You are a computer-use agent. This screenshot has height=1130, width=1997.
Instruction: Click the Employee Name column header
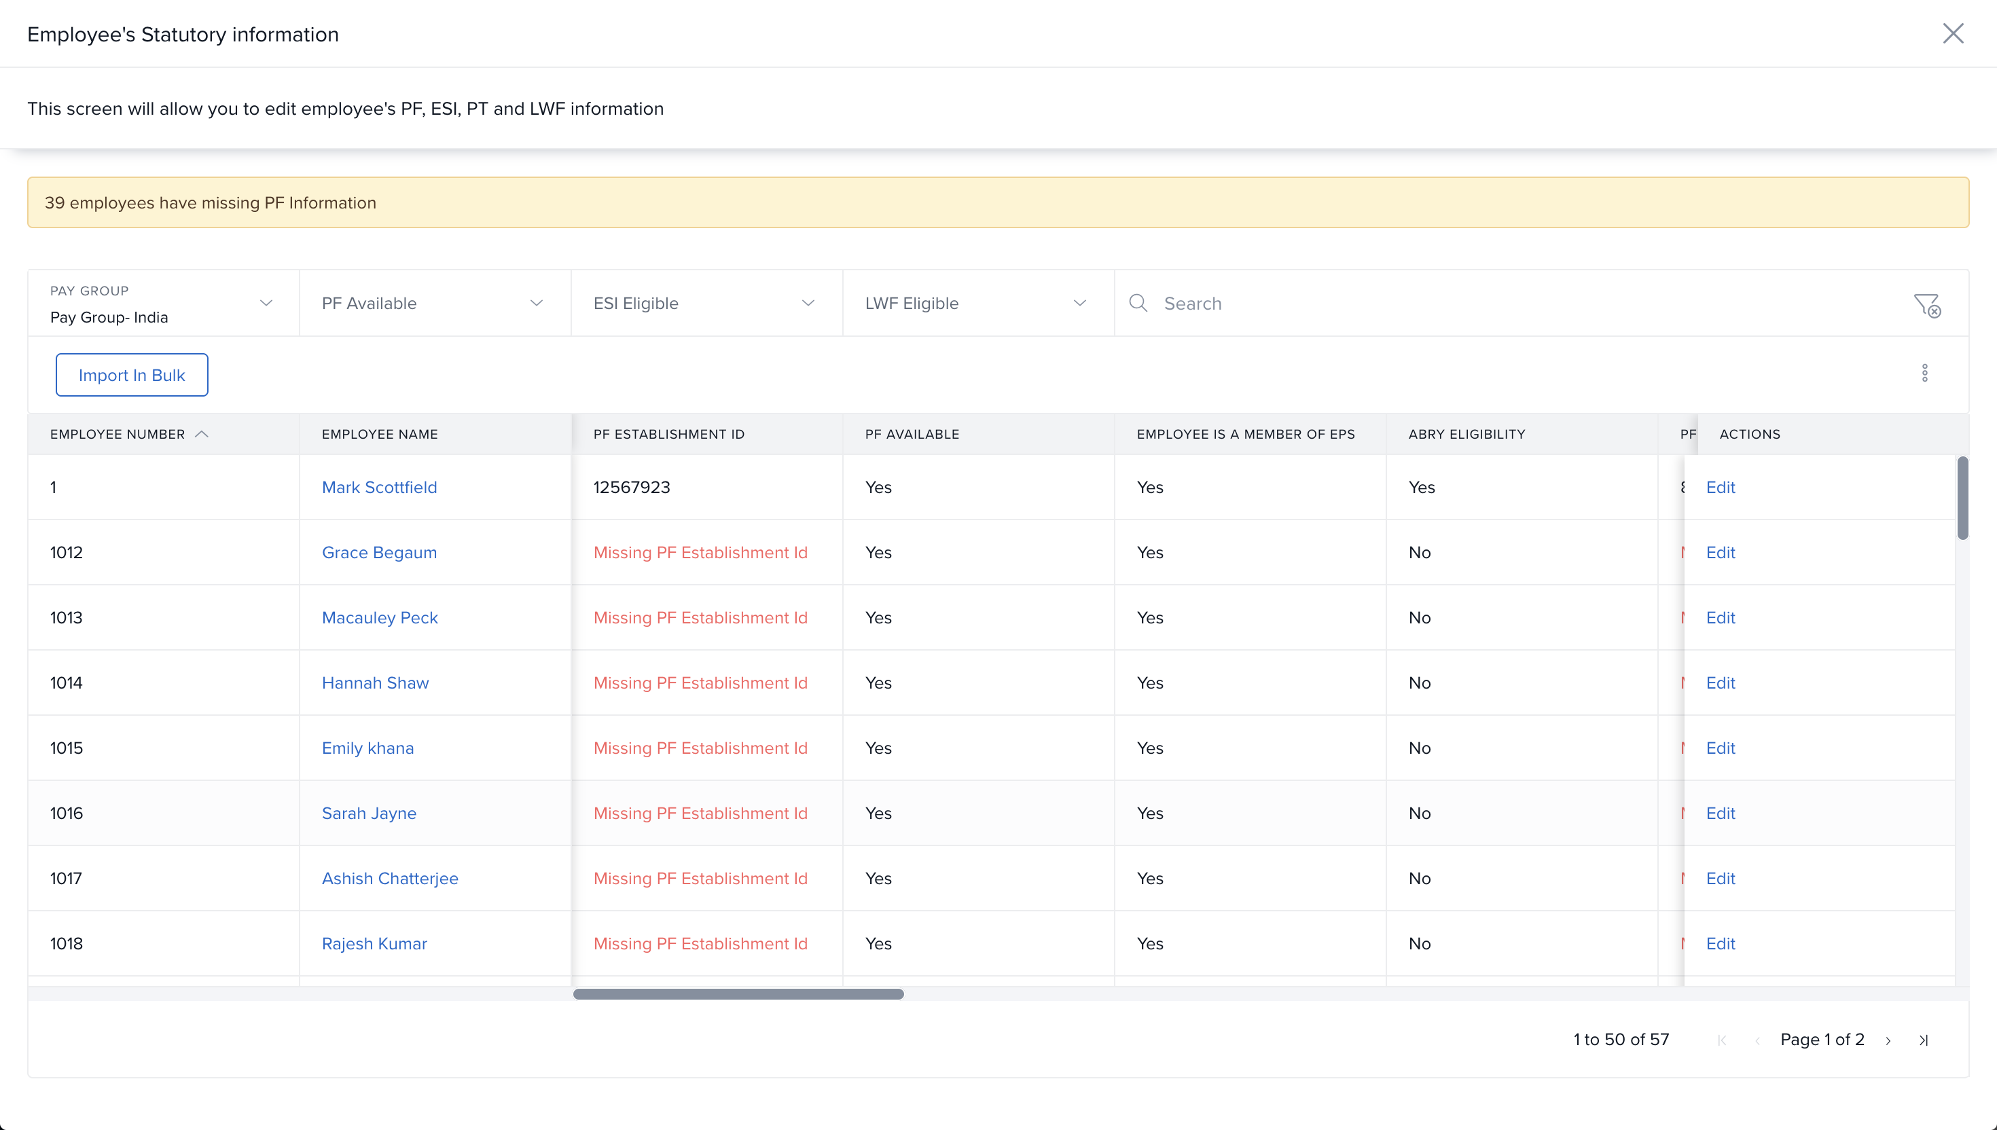(x=380, y=434)
